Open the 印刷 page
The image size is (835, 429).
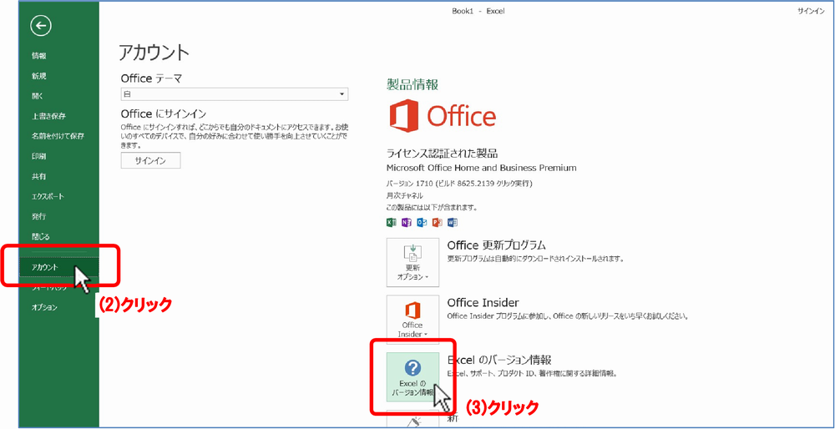(x=39, y=156)
